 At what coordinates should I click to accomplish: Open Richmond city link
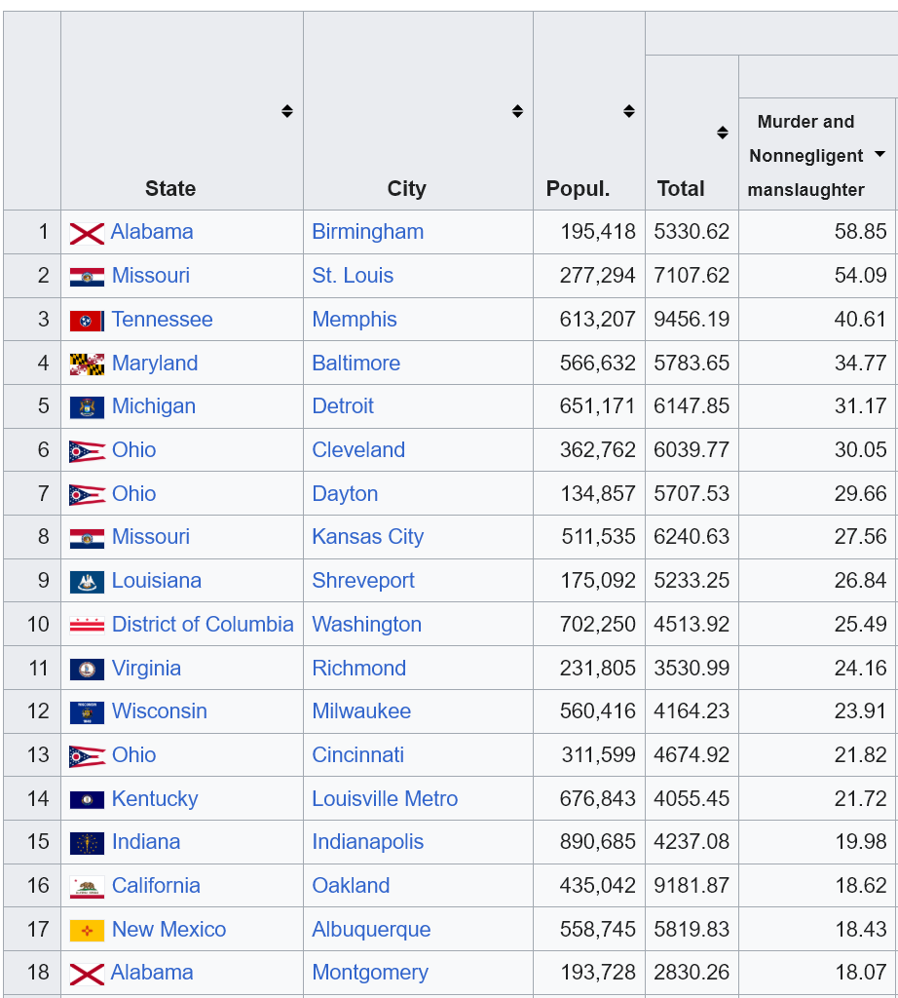coord(358,668)
